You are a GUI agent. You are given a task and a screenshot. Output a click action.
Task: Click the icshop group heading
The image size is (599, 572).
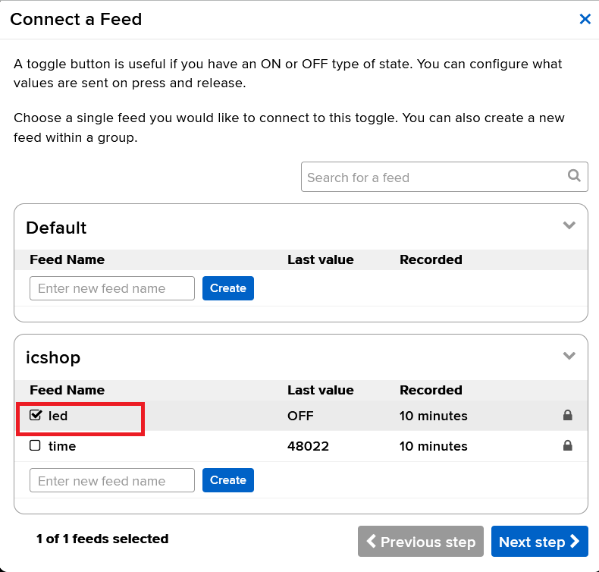[x=53, y=358]
